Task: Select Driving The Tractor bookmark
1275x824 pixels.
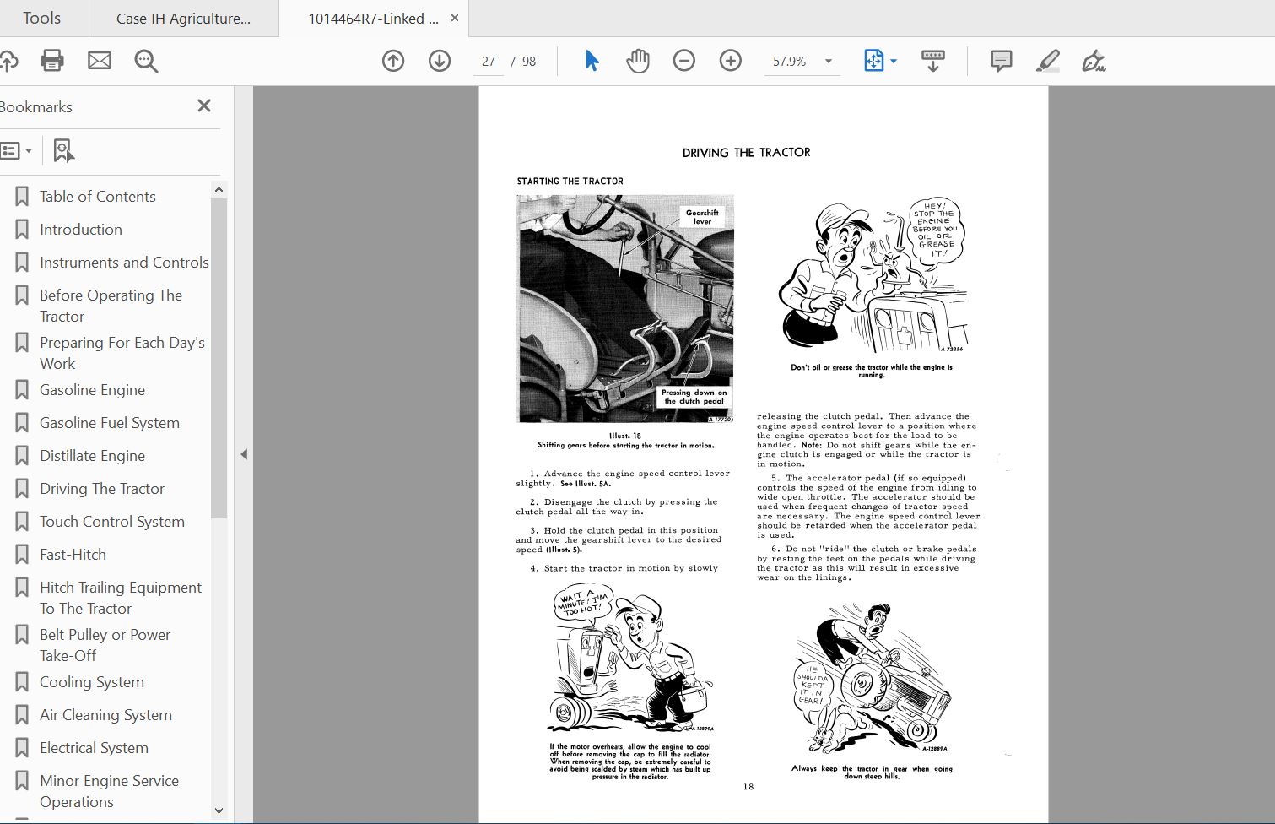Action: point(102,489)
